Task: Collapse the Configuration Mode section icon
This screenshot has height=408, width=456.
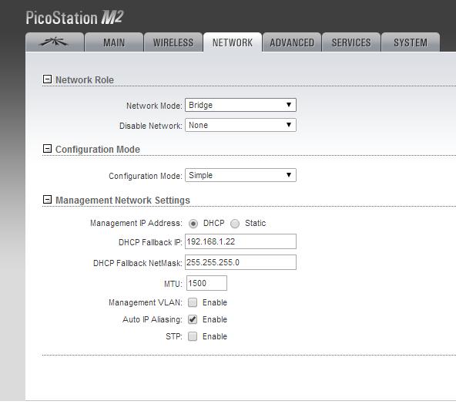Action: coord(47,149)
